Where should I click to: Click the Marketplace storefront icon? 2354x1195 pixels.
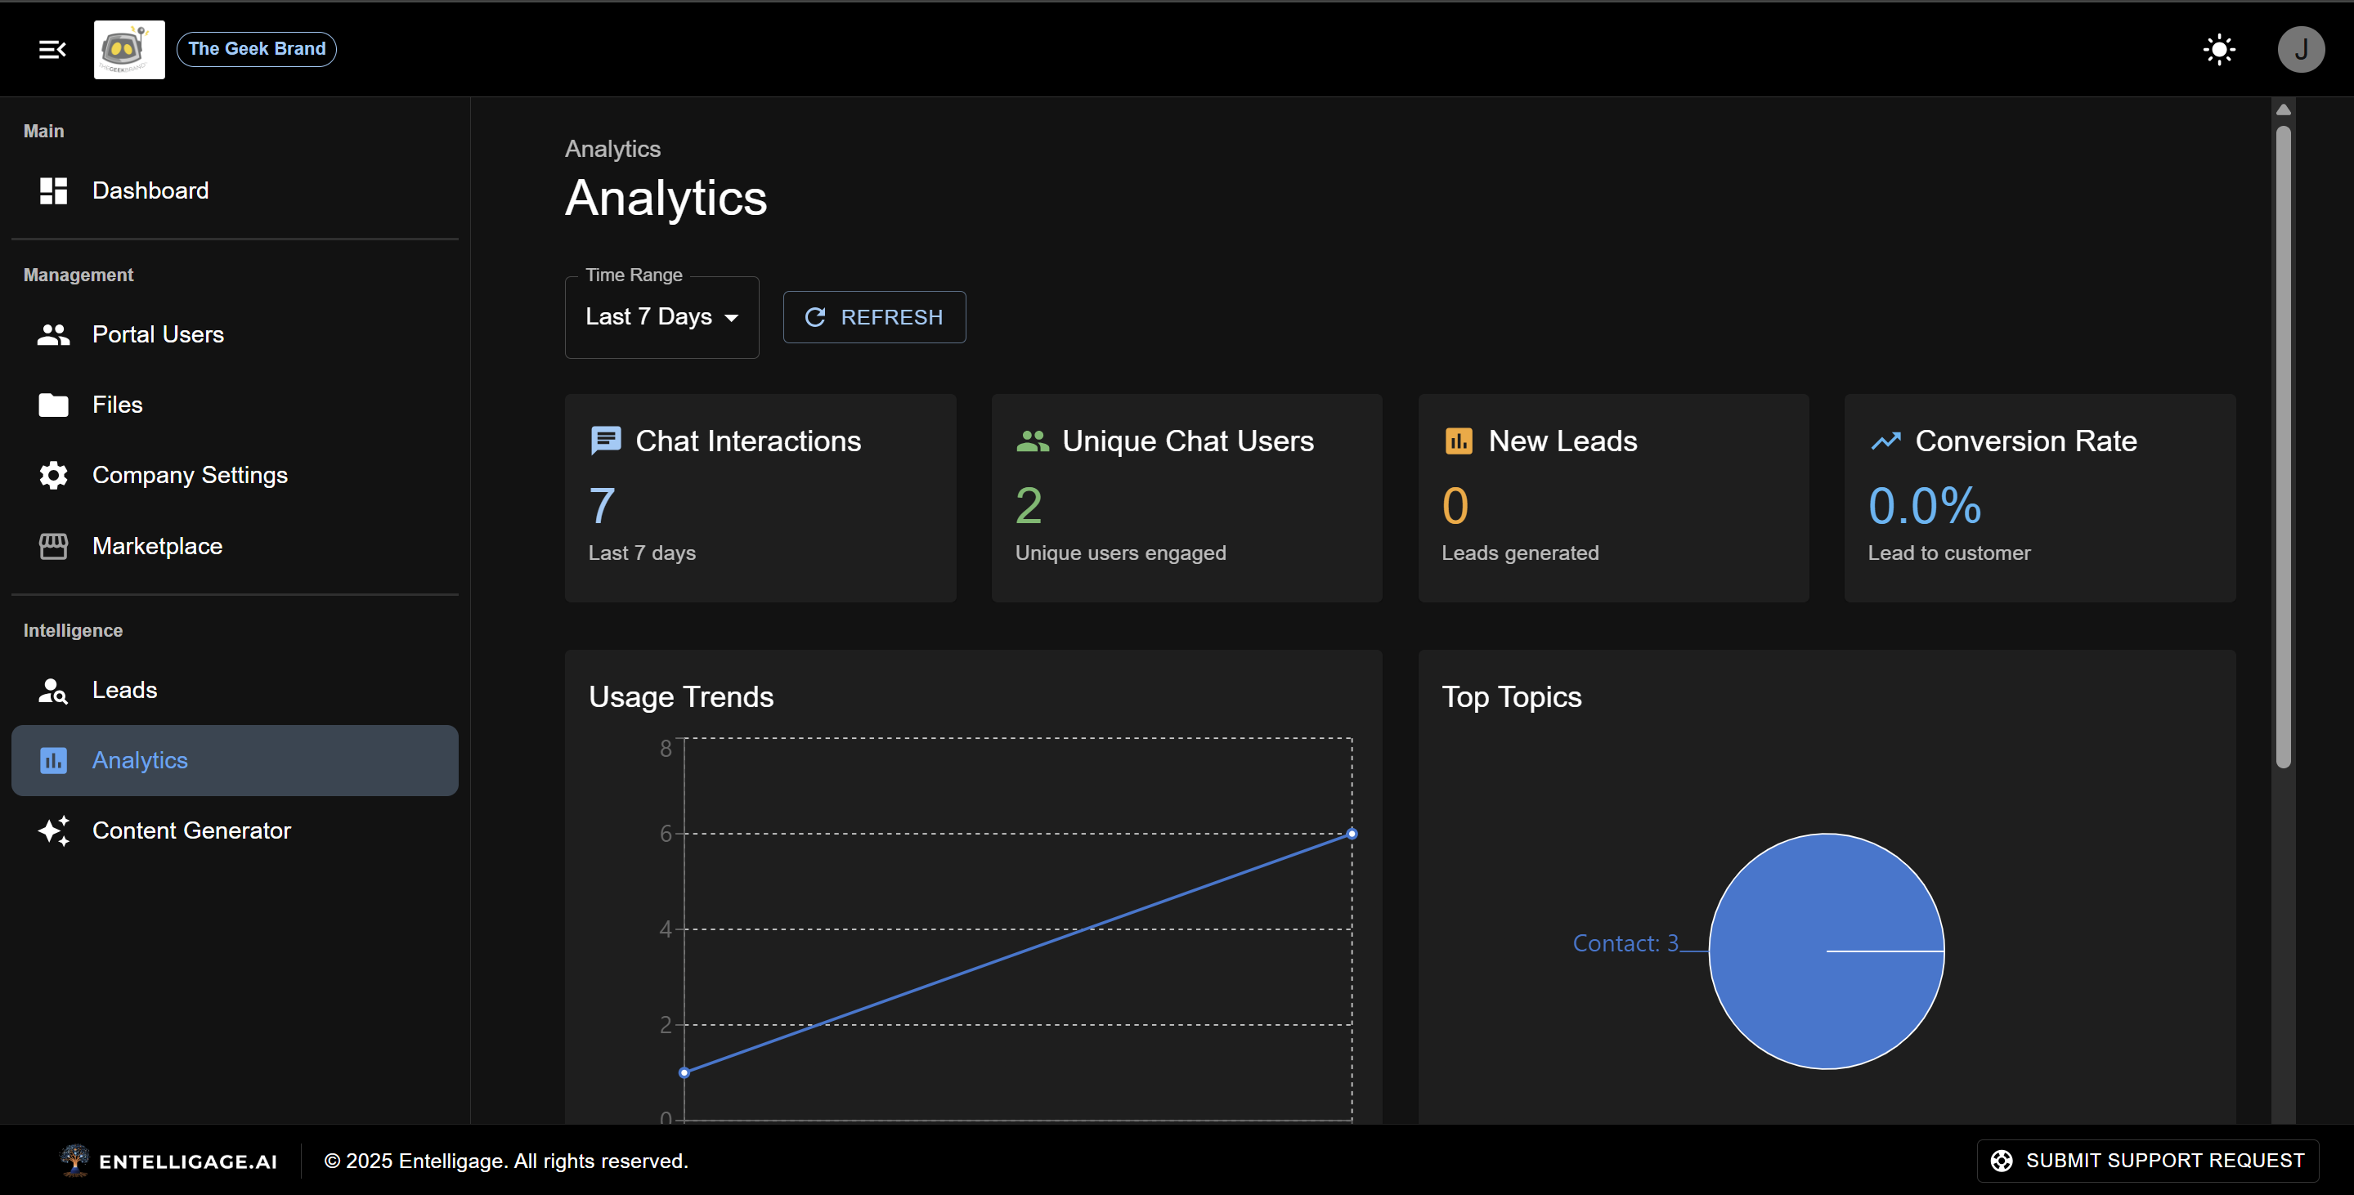click(53, 545)
